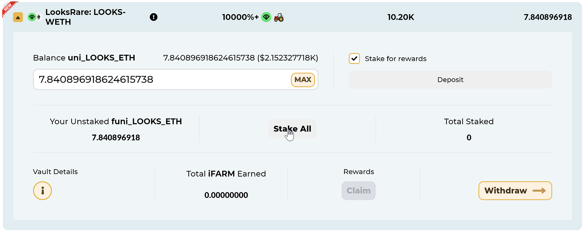The image size is (586, 233).
Task: Click Stake All button
Action: click(292, 129)
